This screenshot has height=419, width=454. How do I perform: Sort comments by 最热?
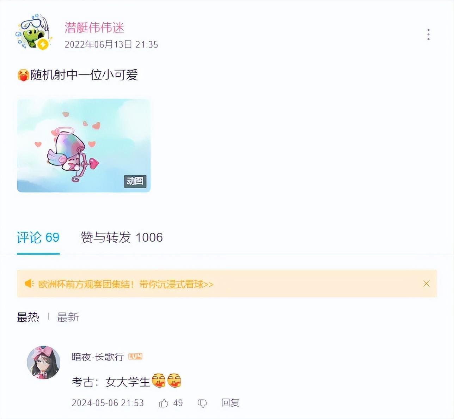pos(28,317)
